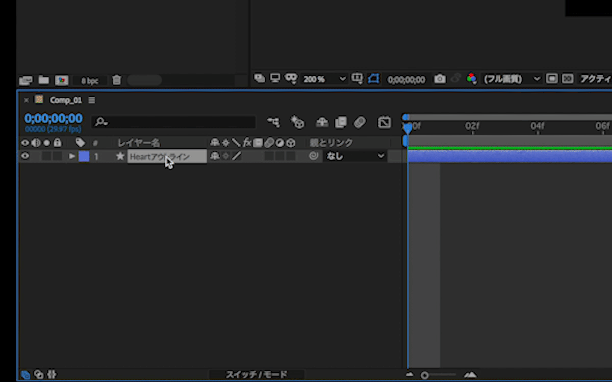Create a new folder in Project panel
Viewport: 612px width, 382px height.
tap(44, 80)
